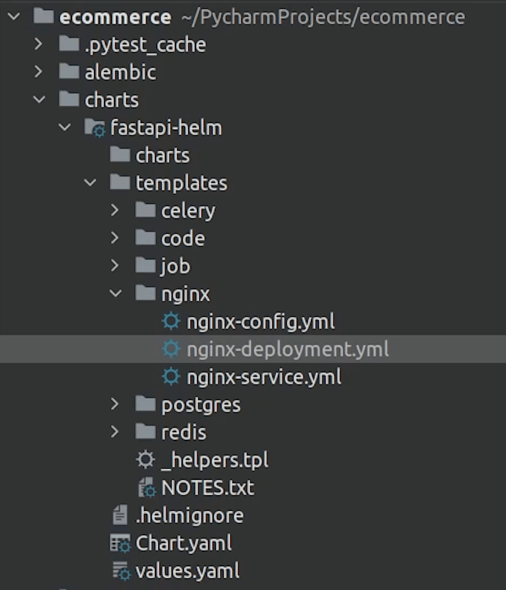Click the gear icon of nginx-config.yml
506x590 pixels.
(x=171, y=321)
